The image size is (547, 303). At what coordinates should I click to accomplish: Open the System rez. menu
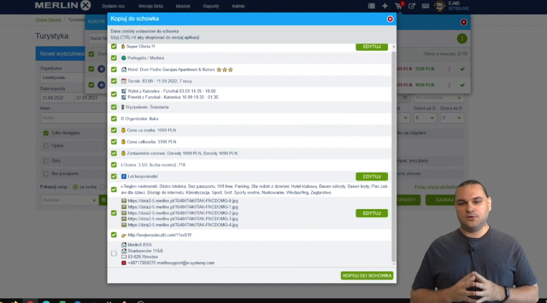click(x=113, y=6)
